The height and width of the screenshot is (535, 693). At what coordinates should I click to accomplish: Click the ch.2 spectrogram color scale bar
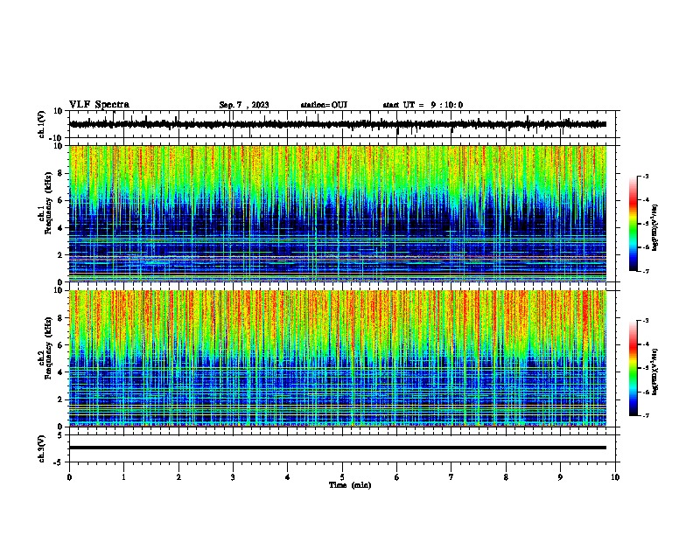(633, 368)
